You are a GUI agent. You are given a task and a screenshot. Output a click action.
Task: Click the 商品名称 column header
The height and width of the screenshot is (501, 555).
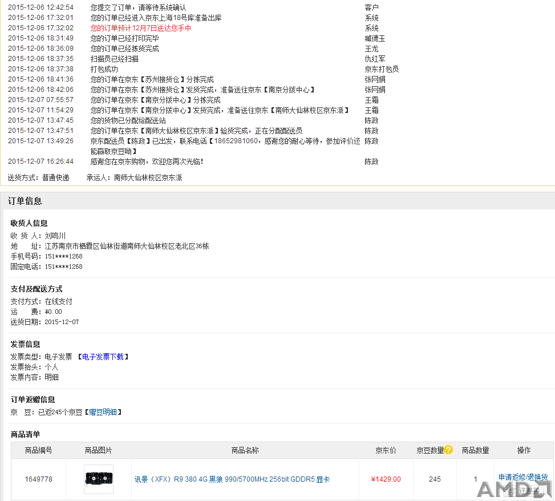(245, 450)
